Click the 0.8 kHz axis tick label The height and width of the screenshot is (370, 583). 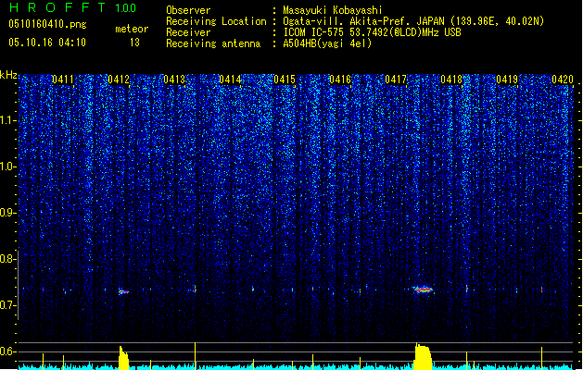8,259
